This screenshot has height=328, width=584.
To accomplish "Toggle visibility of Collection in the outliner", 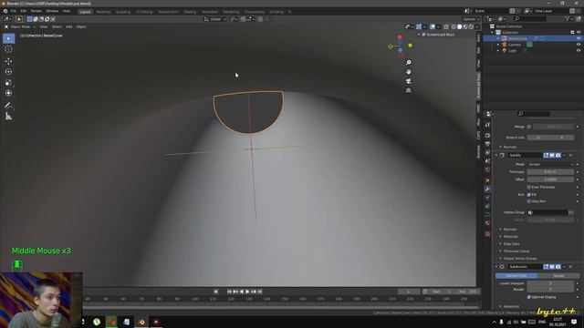I will tap(579, 33).
